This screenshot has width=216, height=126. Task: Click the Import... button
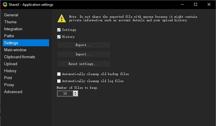click(x=84, y=54)
